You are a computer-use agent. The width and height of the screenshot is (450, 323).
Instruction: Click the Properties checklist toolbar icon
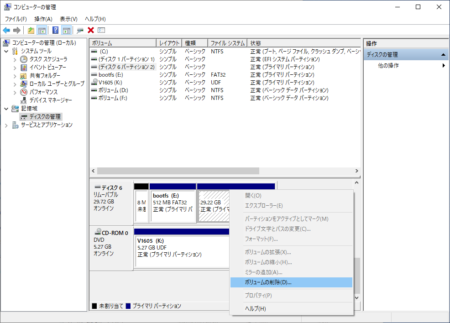coord(101,30)
